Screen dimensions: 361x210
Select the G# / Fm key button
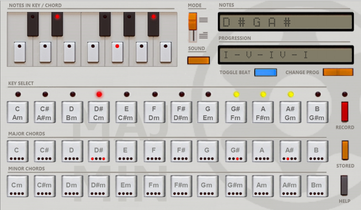(236, 112)
